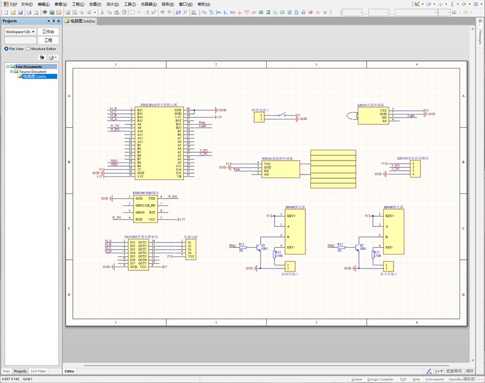Select 电路图.SchDoc in the project tree
Screen dimensions: 485x383
click(35, 76)
